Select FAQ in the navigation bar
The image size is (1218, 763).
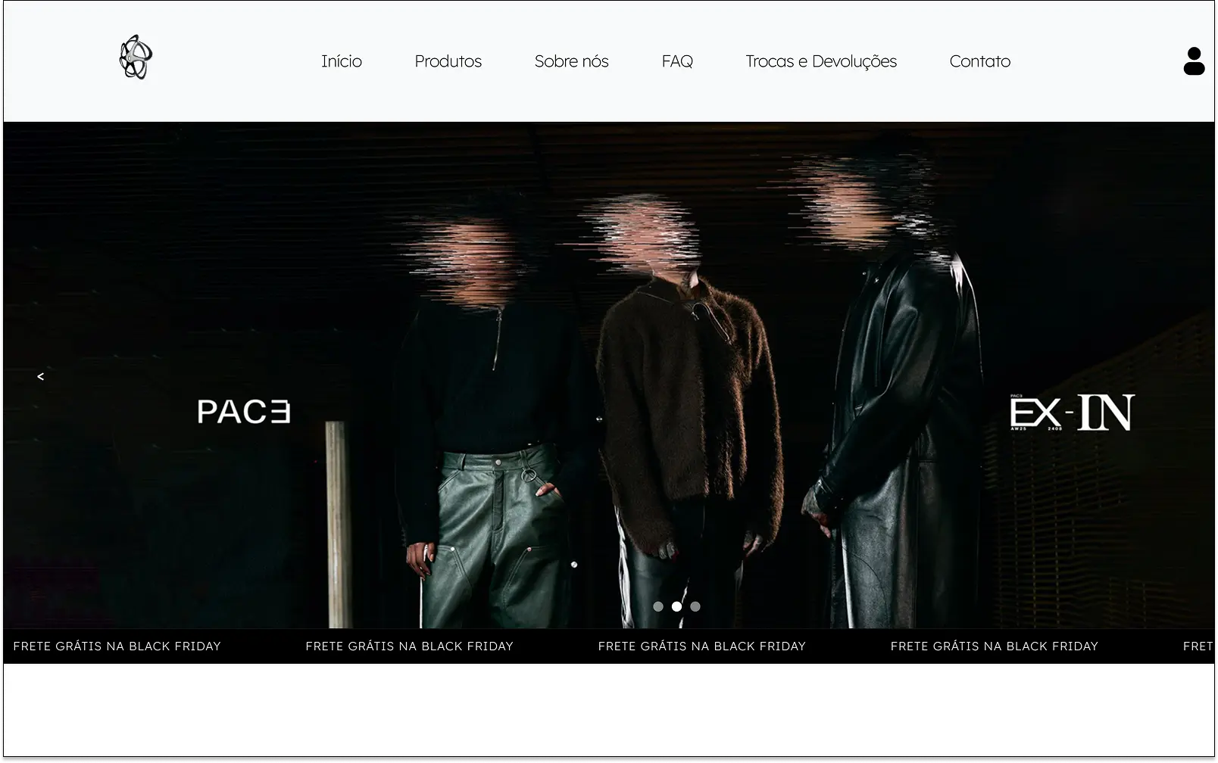677,61
